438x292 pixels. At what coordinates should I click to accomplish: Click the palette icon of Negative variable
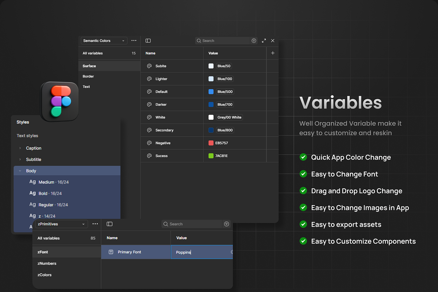[149, 143]
